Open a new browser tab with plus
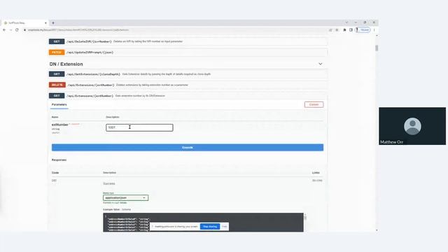 tap(53, 23)
